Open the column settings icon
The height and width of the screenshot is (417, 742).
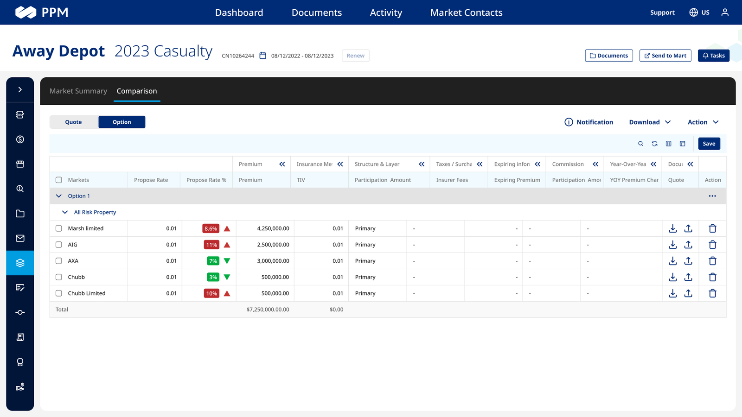pyautogui.click(x=668, y=144)
